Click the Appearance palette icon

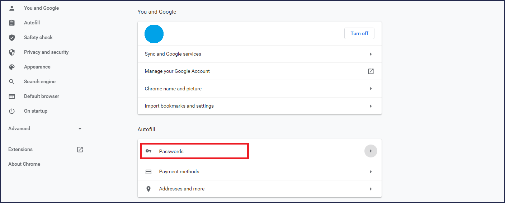(x=12, y=67)
